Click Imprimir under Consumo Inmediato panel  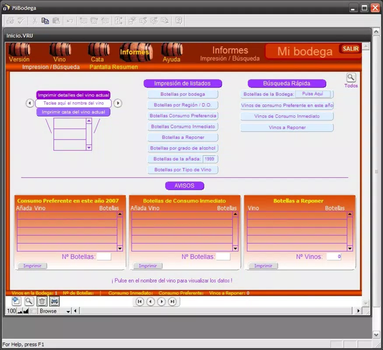(148, 266)
